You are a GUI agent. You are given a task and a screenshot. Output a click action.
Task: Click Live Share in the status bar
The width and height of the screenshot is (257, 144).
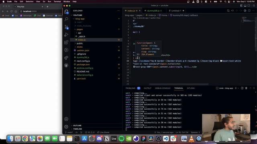pyautogui.click(x=103, y=132)
